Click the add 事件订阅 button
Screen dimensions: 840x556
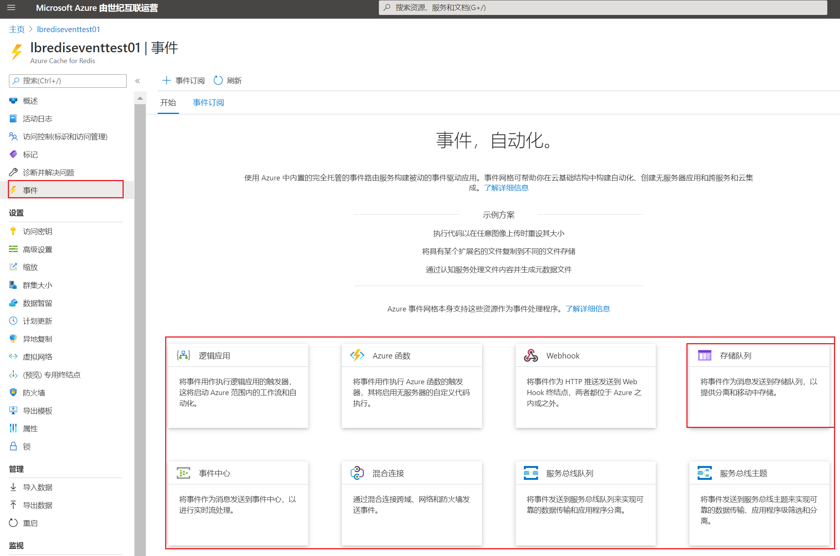183,81
